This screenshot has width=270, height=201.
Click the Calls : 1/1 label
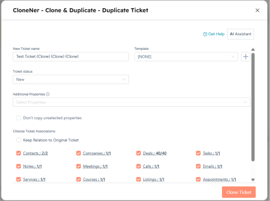[x=151, y=166]
